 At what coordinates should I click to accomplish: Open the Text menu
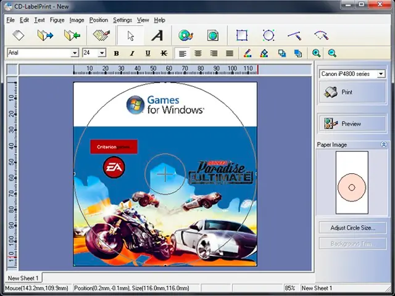coord(39,20)
